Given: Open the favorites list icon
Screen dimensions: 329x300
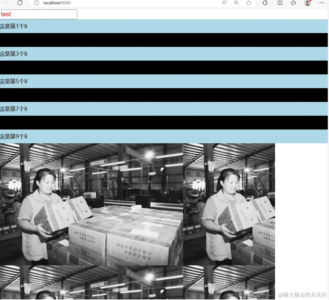Looking at the screenshot, I should (x=293, y=3).
